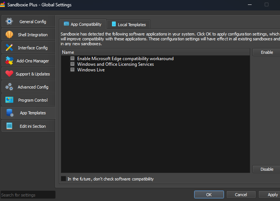The width and height of the screenshot is (280, 201).
Task: Switch to the Local Templates tab
Action: click(x=128, y=24)
